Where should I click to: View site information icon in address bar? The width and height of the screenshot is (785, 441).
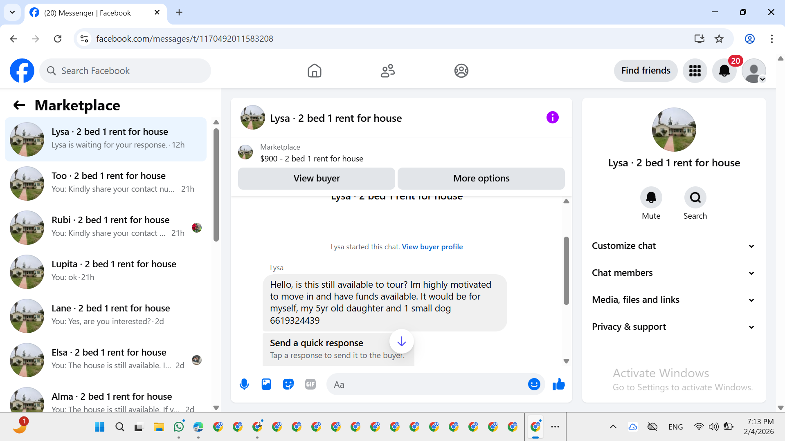84,39
